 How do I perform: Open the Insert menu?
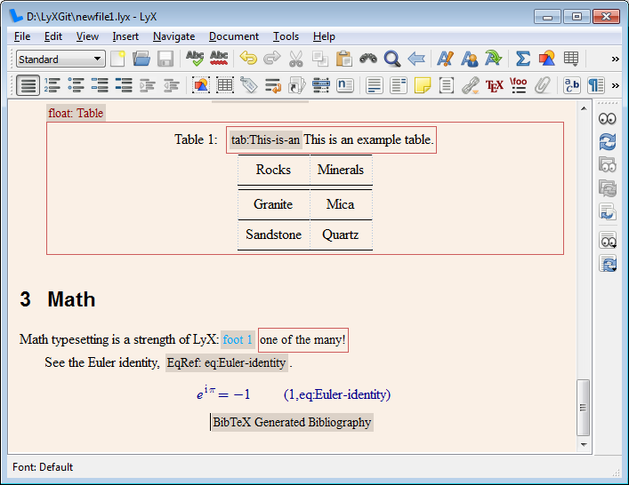[x=125, y=36]
